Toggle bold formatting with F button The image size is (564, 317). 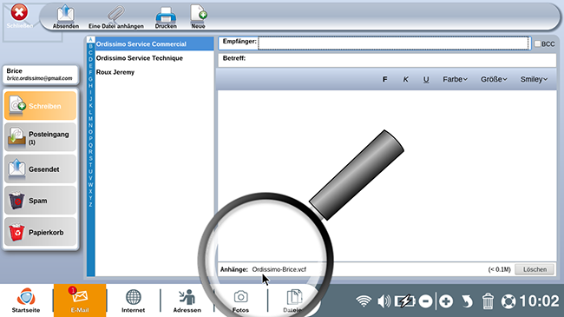click(385, 79)
